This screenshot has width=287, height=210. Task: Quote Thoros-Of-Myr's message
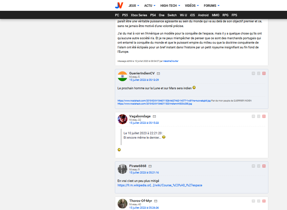253,201
